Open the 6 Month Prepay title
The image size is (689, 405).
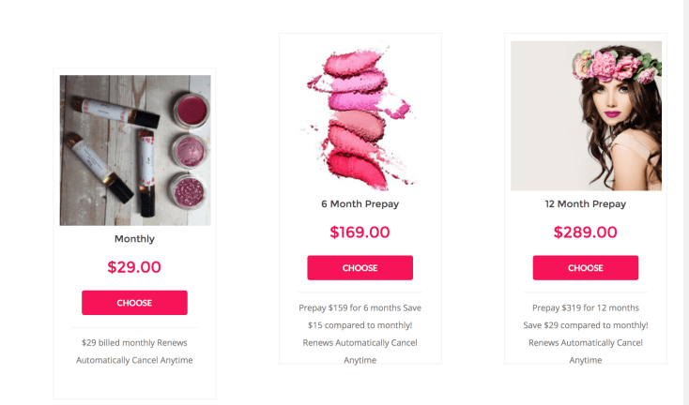(x=360, y=203)
